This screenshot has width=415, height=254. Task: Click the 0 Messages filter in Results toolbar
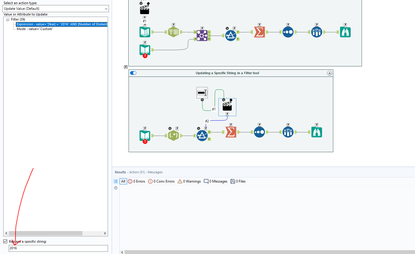pos(215,181)
